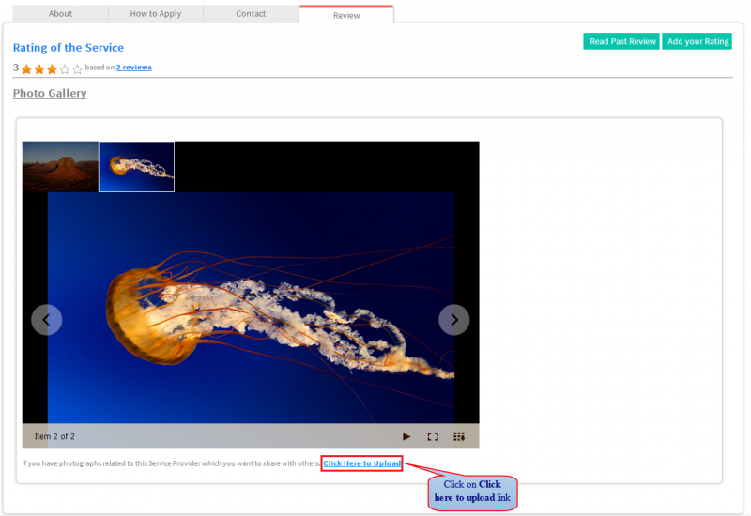This screenshot has height=516, width=751.
Task: Go to previous gallery image arrow
Action: [46, 320]
